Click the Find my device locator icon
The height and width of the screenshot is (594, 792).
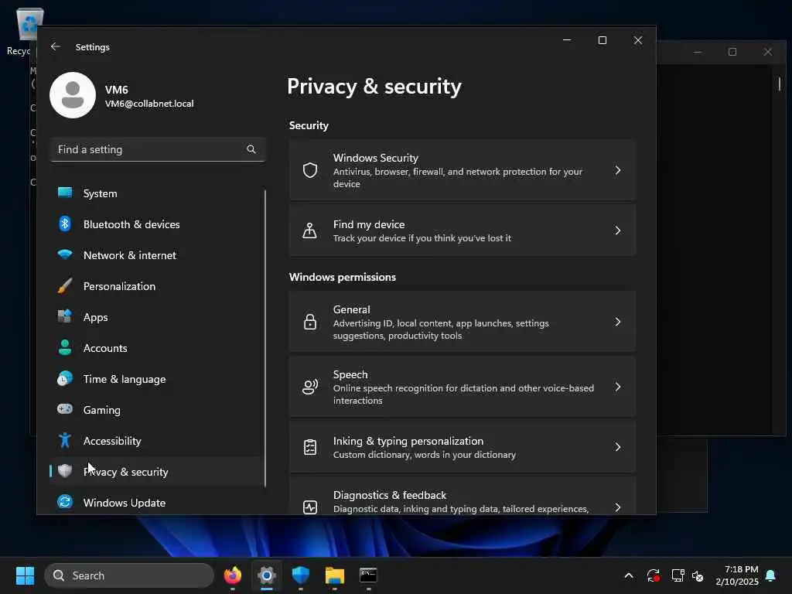[310, 230]
